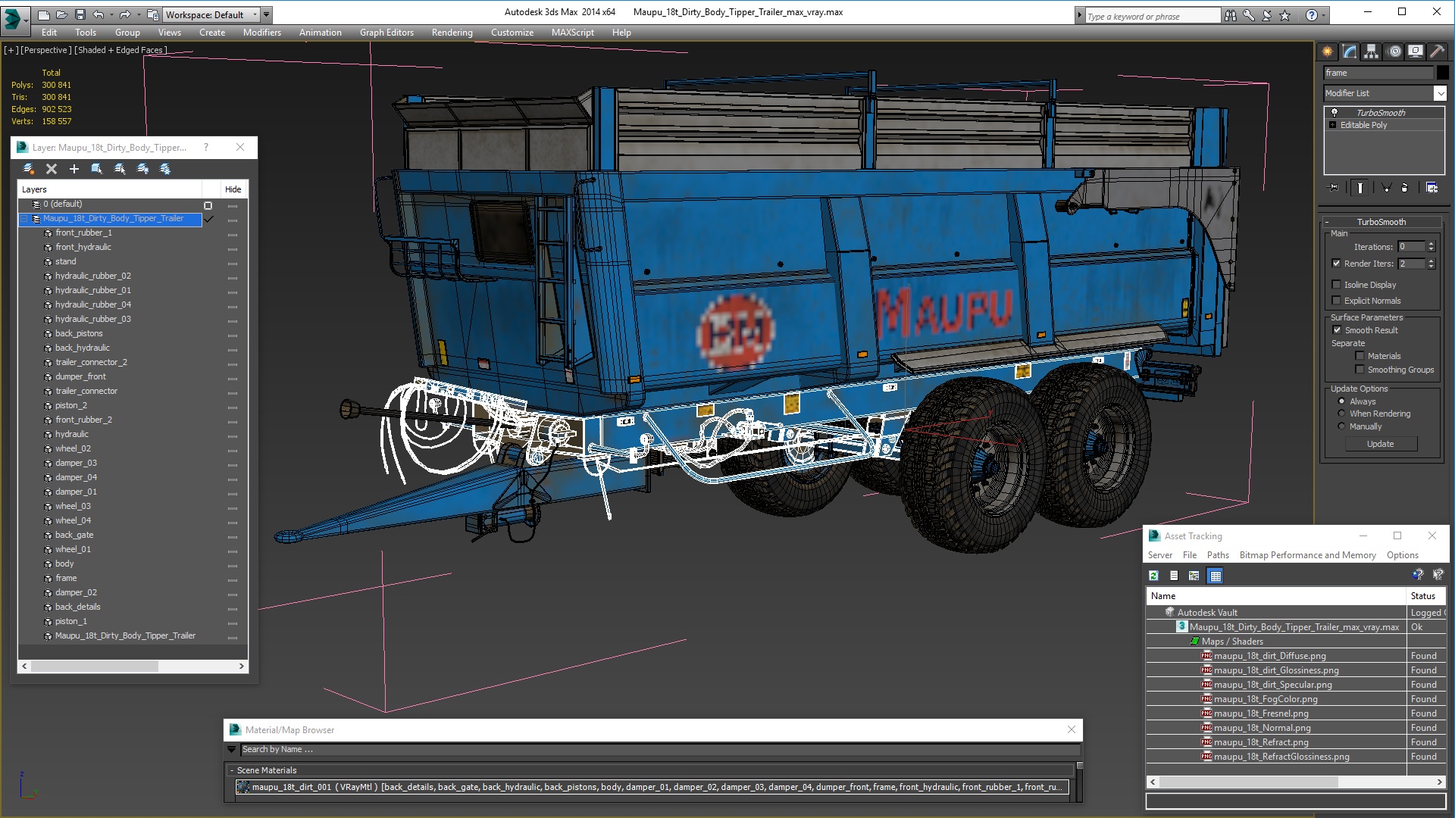This screenshot has width=1455, height=818.
Task: Open the Workspace Default dropdown
Action: (255, 14)
